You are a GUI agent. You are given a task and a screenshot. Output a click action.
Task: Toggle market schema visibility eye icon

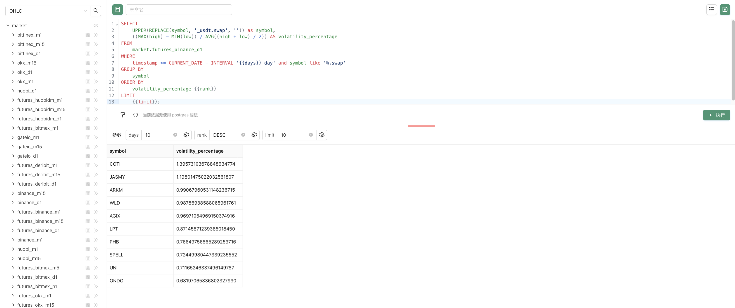[96, 26]
